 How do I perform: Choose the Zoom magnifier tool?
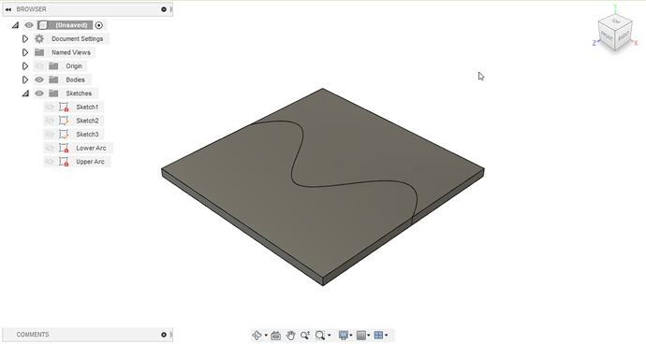tap(305, 336)
